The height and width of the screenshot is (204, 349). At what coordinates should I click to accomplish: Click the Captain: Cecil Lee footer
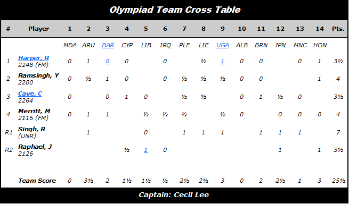174,195
